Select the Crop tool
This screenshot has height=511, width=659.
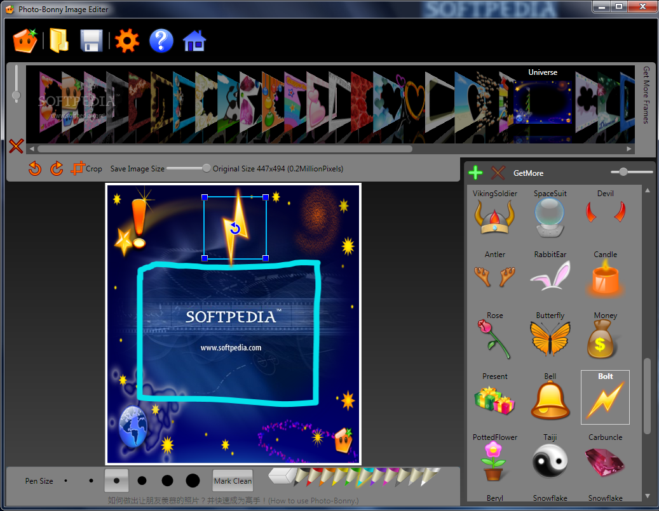point(86,168)
